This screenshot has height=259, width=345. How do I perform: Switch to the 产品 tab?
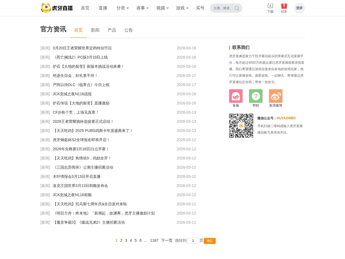(112, 30)
